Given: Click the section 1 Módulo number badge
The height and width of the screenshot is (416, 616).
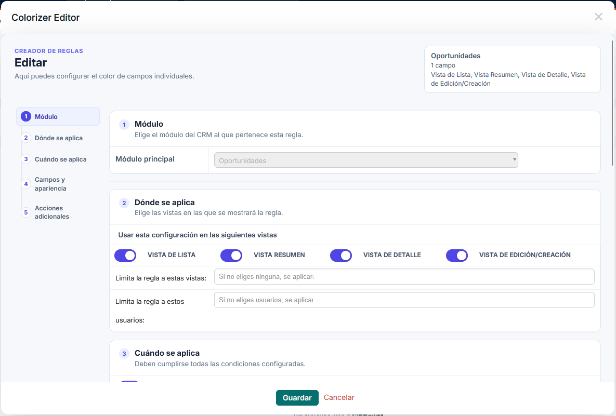Looking at the screenshot, I should (x=124, y=125).
